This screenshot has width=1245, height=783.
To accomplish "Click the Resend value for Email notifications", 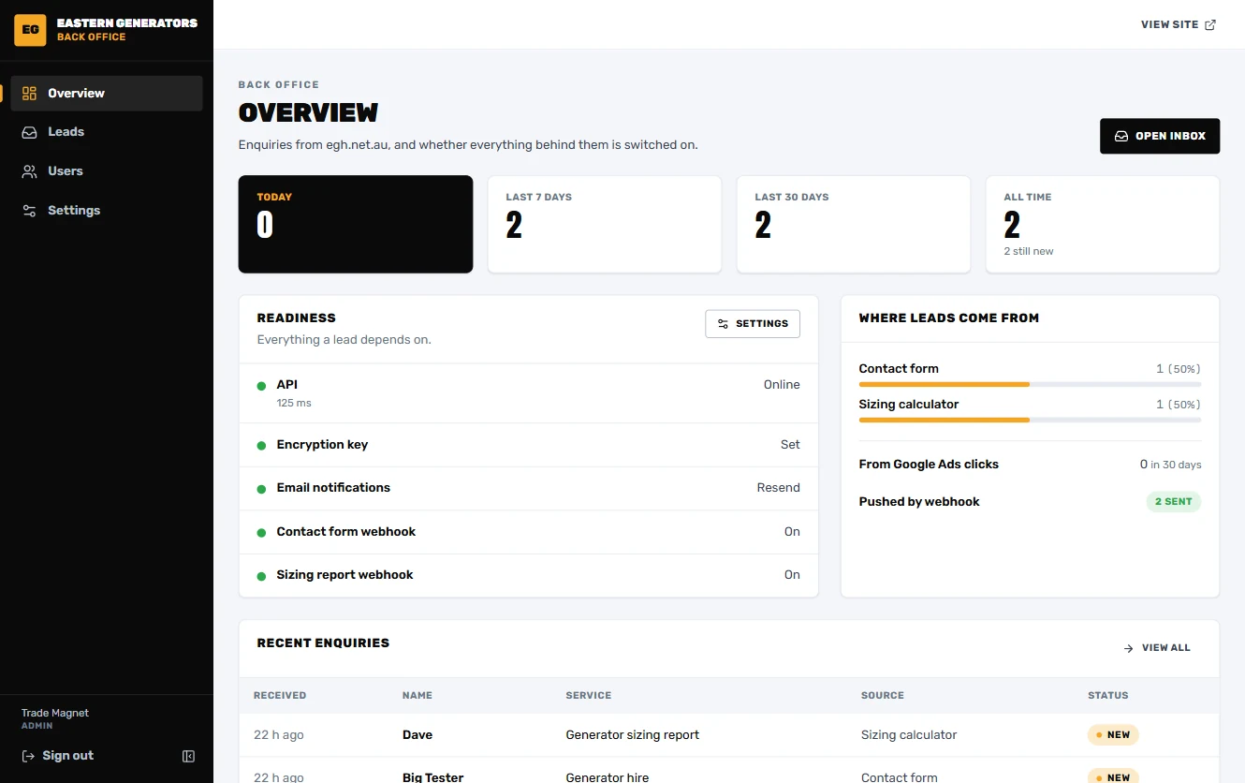I will pos(779,488).
